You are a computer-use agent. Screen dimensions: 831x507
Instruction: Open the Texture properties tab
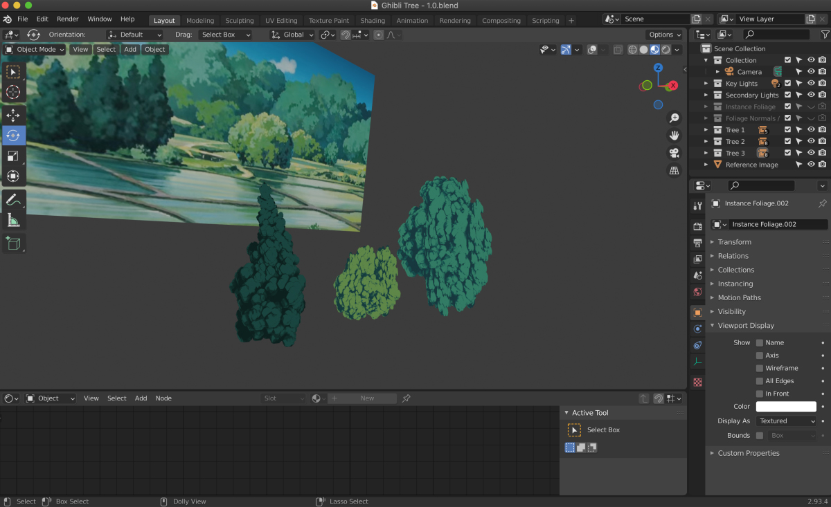click(x=697, y=382)
